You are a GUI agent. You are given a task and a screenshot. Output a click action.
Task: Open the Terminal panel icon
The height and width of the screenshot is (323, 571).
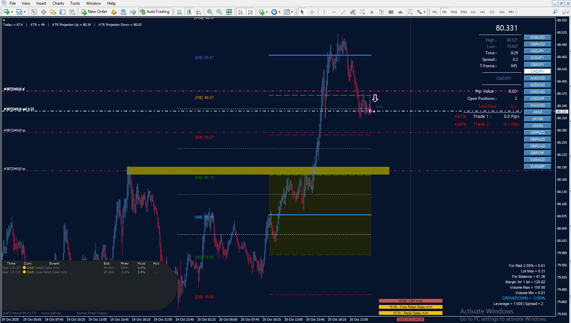pos(63,12)
